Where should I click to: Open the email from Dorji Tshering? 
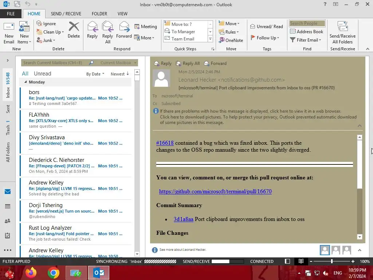coord(76,211)
